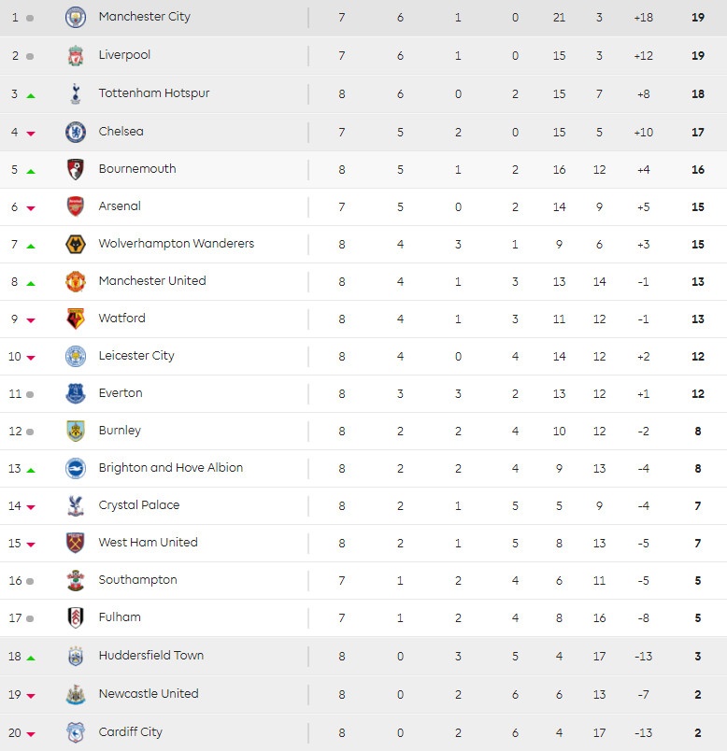Open the Huddersfield Town team link

[151, 656]
